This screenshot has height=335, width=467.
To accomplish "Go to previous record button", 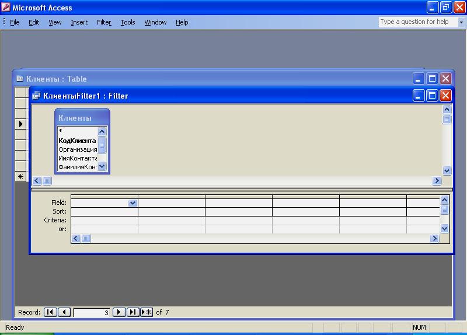I will click(64, 312).
